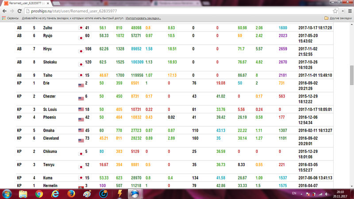Open the Windows Start menu
The width and height of the screenshot is (354, 199).
click(x=8, y=194)
